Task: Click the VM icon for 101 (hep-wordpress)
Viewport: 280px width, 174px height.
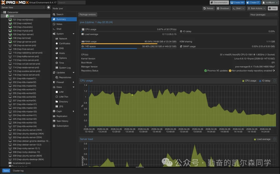Action: (x=10, y=20)
